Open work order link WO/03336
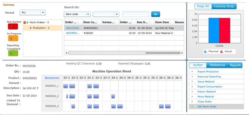The width and height of the screenshot is (249, 115). coord(72,28)
